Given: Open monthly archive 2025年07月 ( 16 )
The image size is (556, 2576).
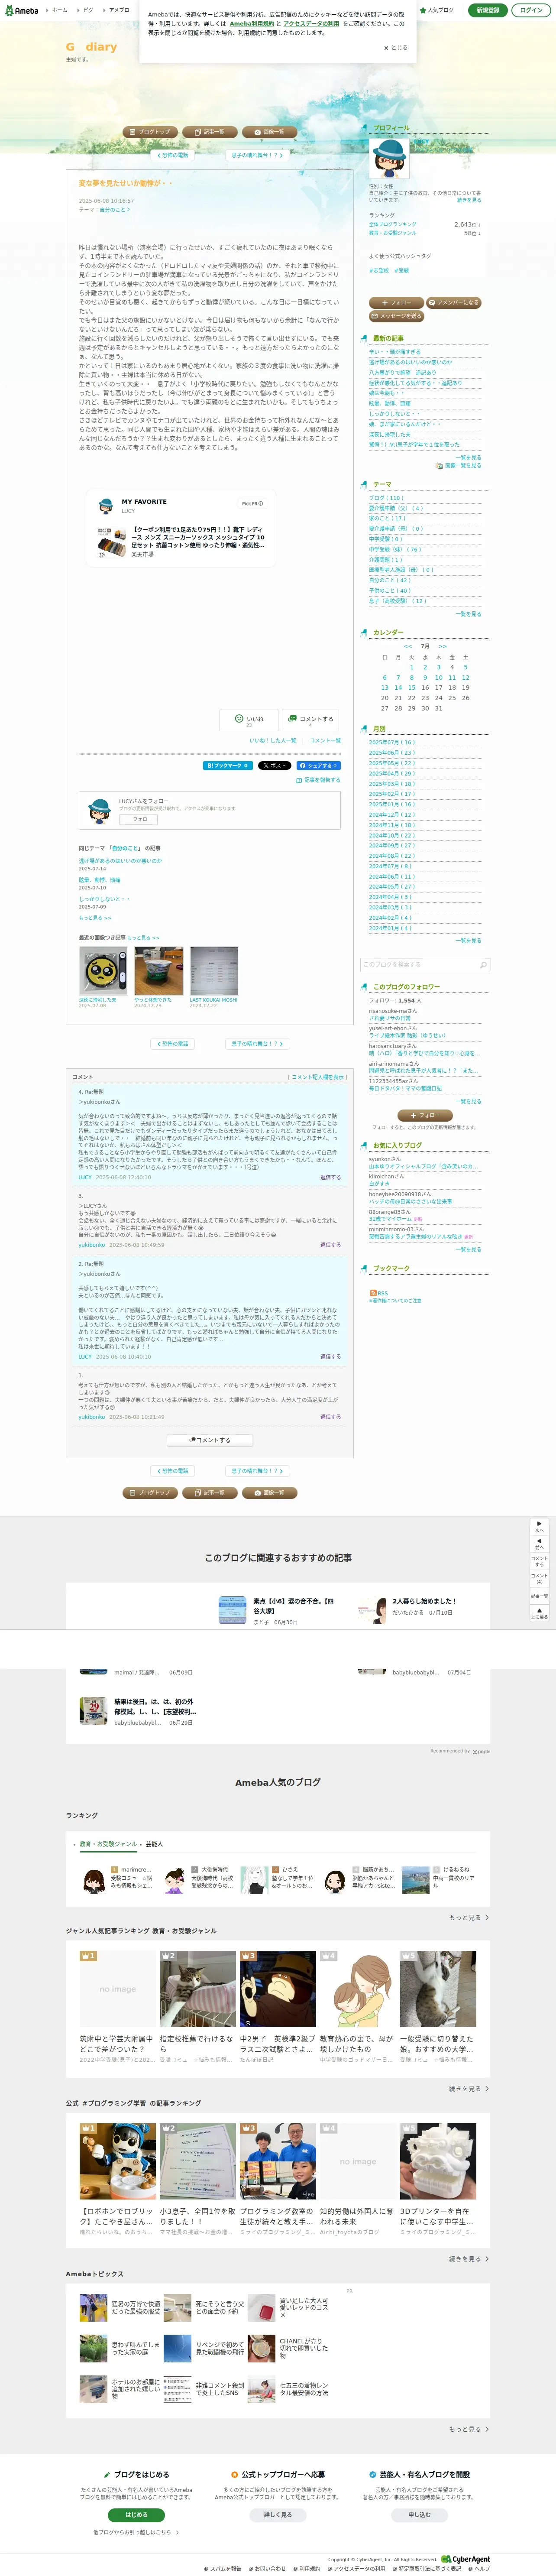Looking at the screenshot, I should (391, 742).
